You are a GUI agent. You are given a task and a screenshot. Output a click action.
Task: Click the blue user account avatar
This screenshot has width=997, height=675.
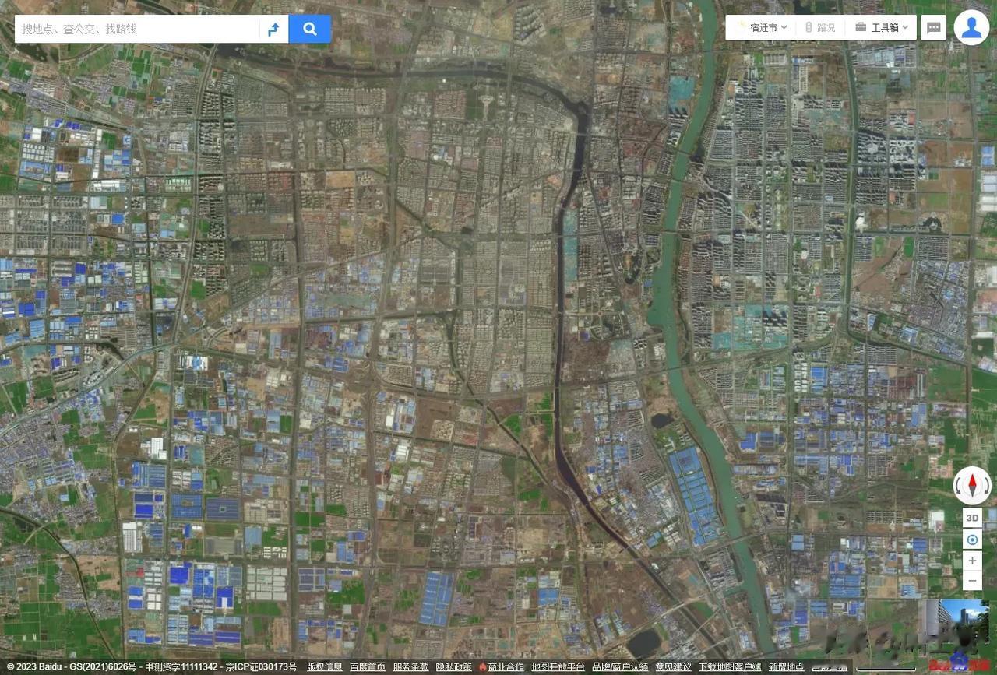(x=971, y=27)
